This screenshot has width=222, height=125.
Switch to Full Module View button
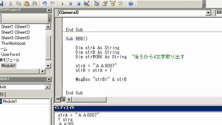(x=63, y=99)
